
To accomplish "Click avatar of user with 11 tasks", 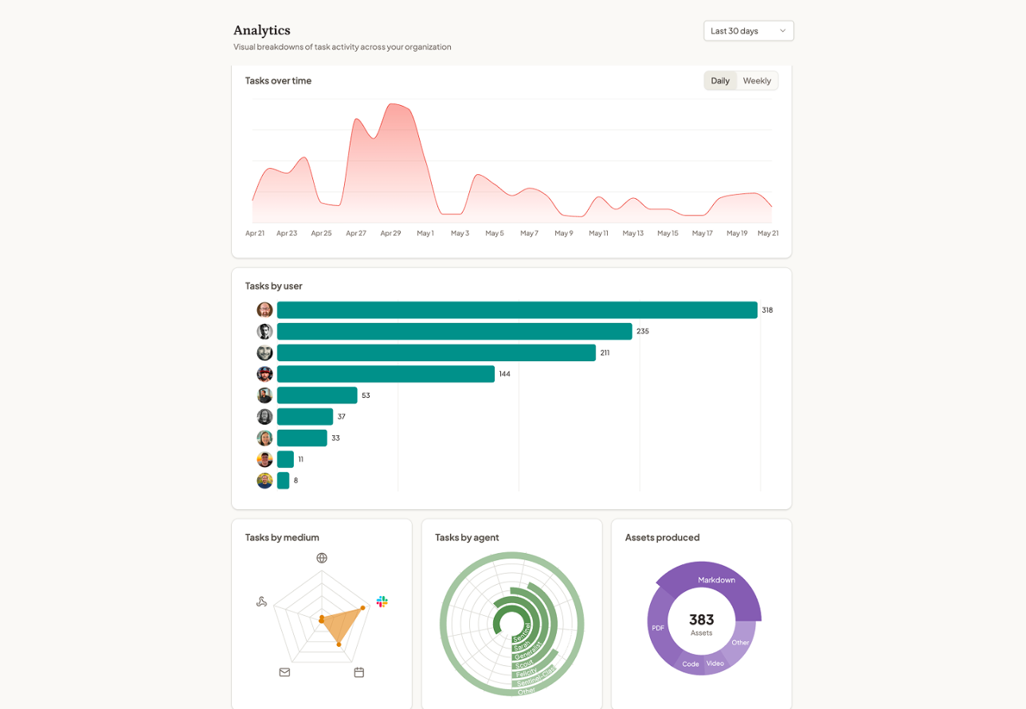I will click(264, 459).
